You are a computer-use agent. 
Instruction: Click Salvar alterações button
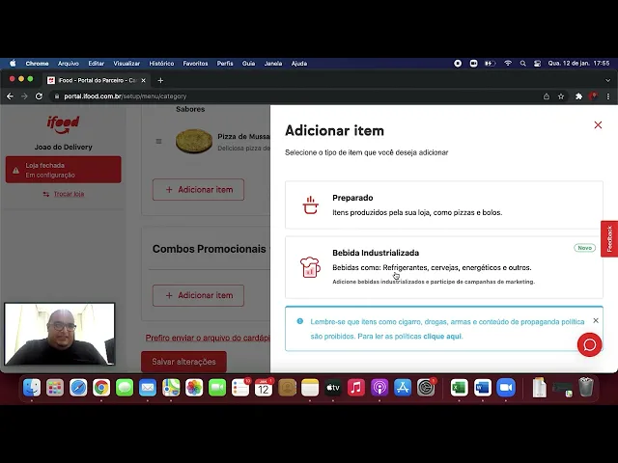tap(183, 362)
